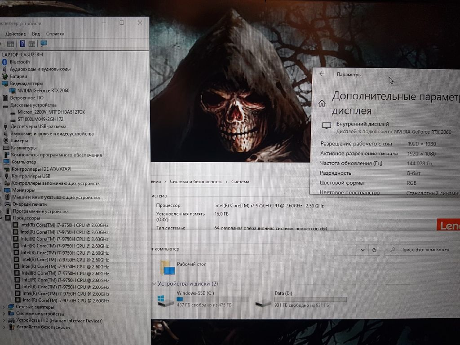This screenshot has height=345, width=460.
Task: Click the monitor icon beside Компьютер
Action: pos(6,162)
